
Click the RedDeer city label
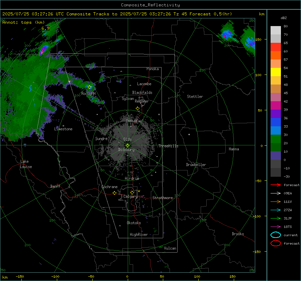142,101
